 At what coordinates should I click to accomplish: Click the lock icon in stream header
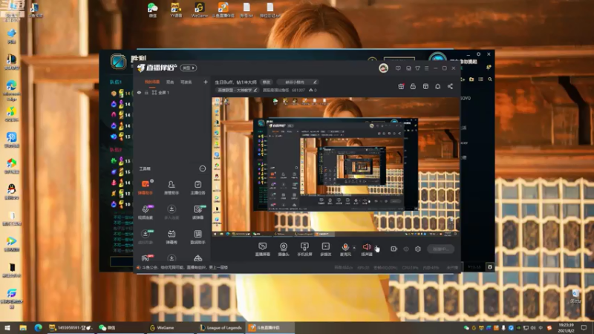pyautogui.click(x=413, y=86)
